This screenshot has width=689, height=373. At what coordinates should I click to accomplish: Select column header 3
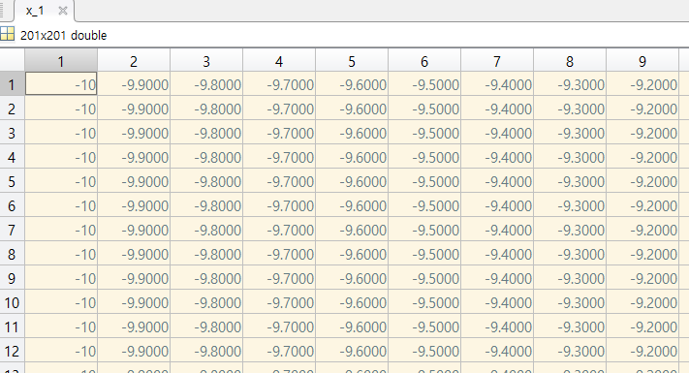(206, 61)
